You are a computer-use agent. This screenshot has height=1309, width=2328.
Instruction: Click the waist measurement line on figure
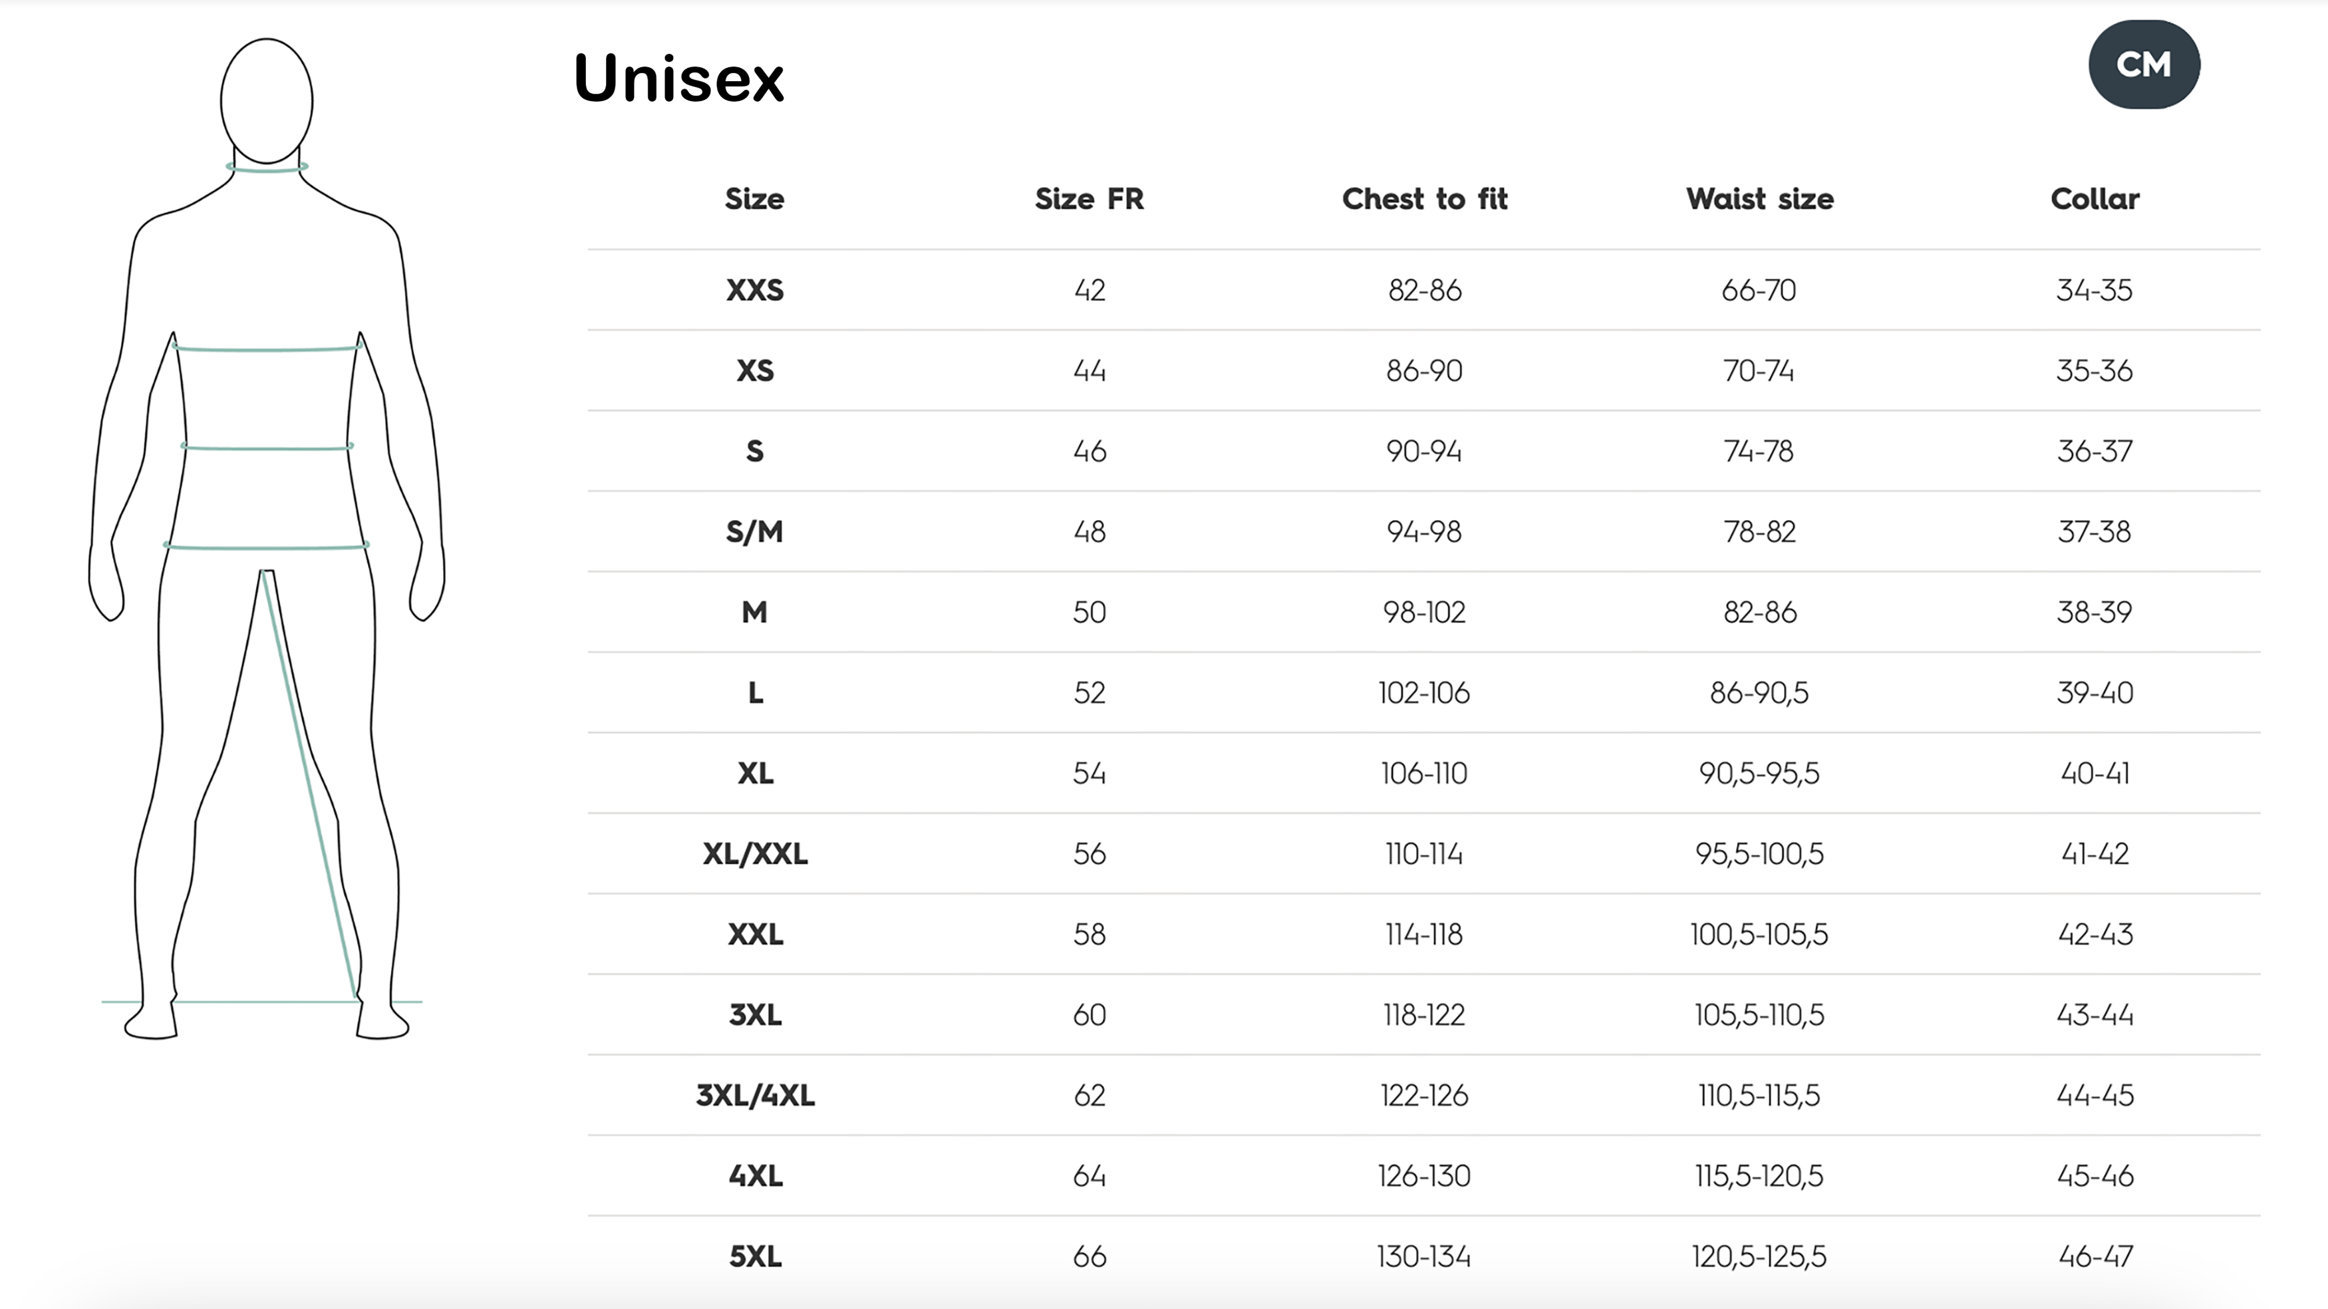(x=267, y=448)
